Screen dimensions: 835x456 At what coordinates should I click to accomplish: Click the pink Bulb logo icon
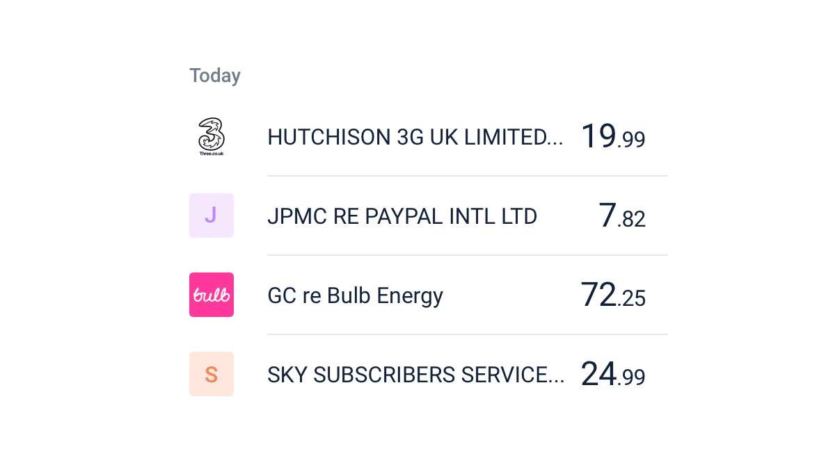[x=212, y=295]
